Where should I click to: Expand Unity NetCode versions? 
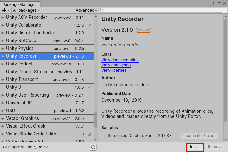tap(3, 41)
